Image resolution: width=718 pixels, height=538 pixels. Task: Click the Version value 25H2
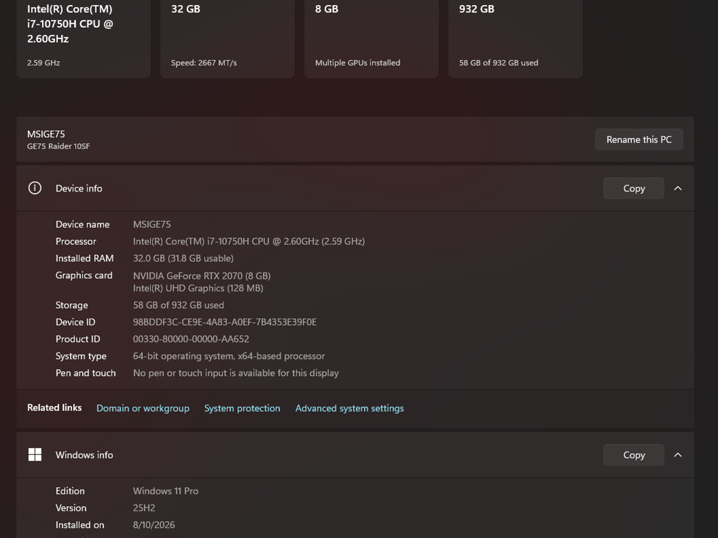coord(144,508)
